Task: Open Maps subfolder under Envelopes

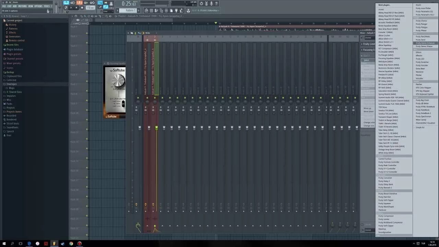Action: (12, 88)
